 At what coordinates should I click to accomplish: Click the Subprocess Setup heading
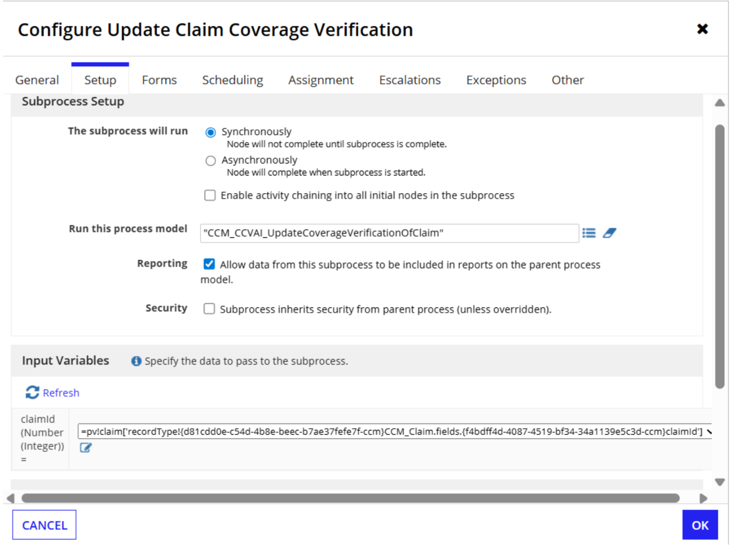tap(73, 102)
